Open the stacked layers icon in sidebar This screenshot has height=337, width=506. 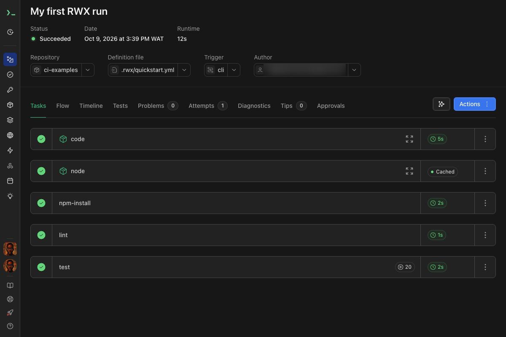click(x=10, y=120)
